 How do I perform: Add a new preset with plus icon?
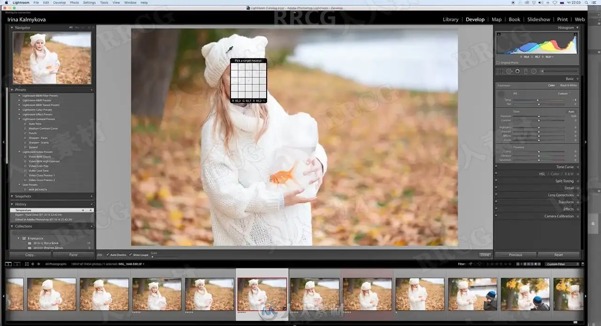point(92,89)
